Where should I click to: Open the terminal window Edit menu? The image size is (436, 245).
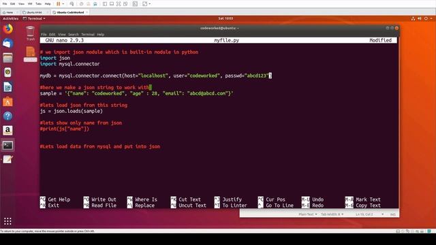click(52, 35)
